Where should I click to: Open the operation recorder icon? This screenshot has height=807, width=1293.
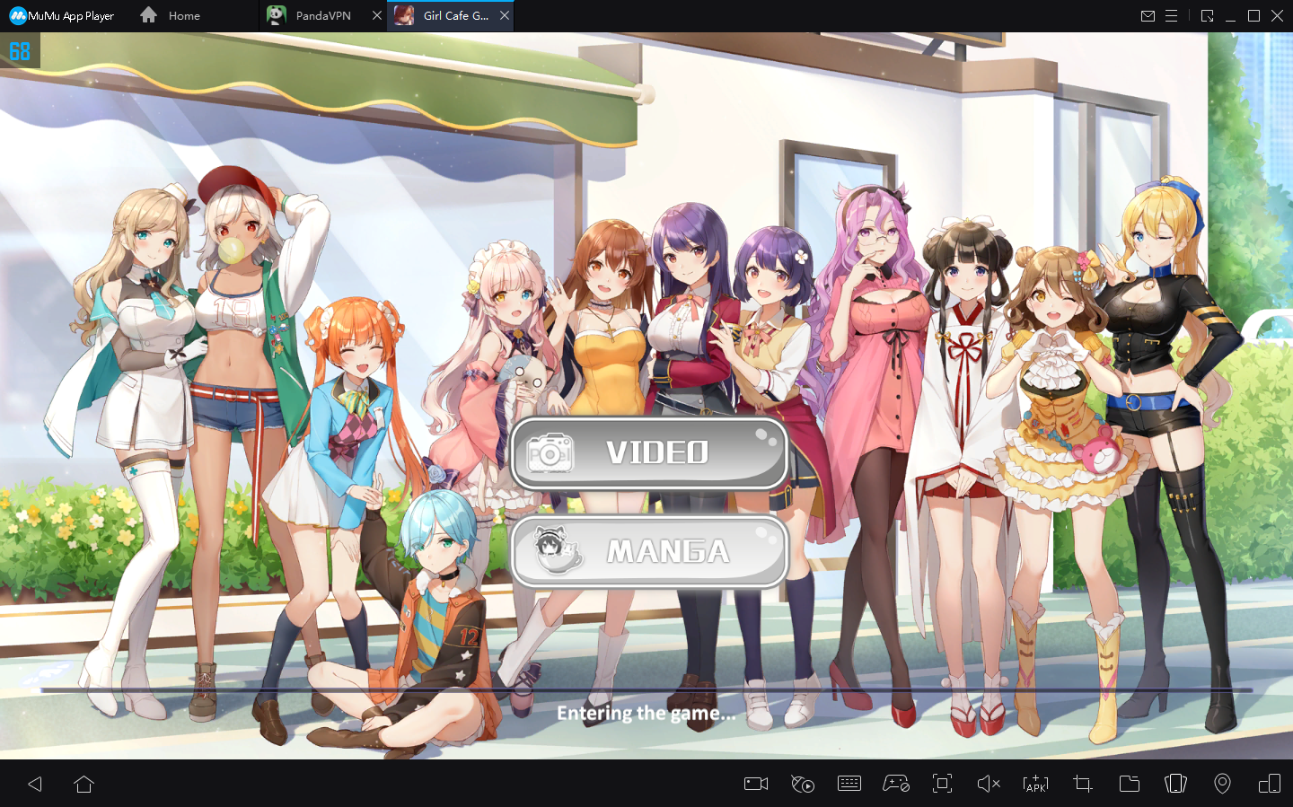click(x=803, y=784)
